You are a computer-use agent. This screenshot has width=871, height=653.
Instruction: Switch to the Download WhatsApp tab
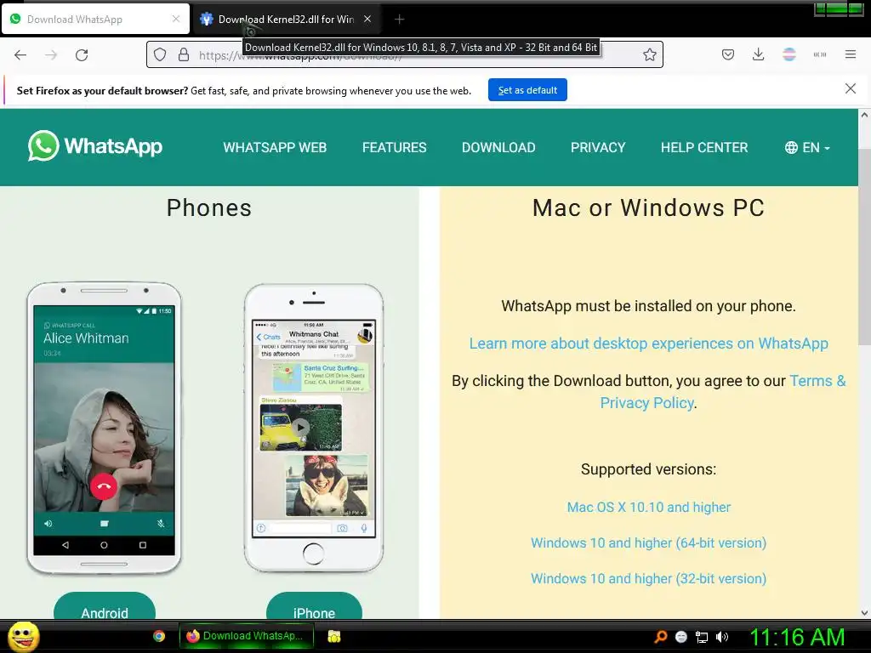pyautogui.click(x=95, y=20)
